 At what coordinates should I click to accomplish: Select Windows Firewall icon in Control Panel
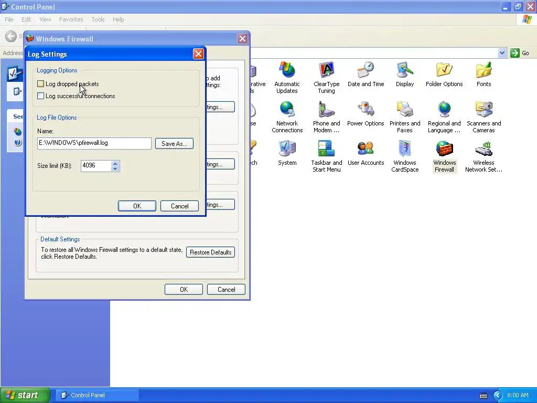(x=444, y=156)
